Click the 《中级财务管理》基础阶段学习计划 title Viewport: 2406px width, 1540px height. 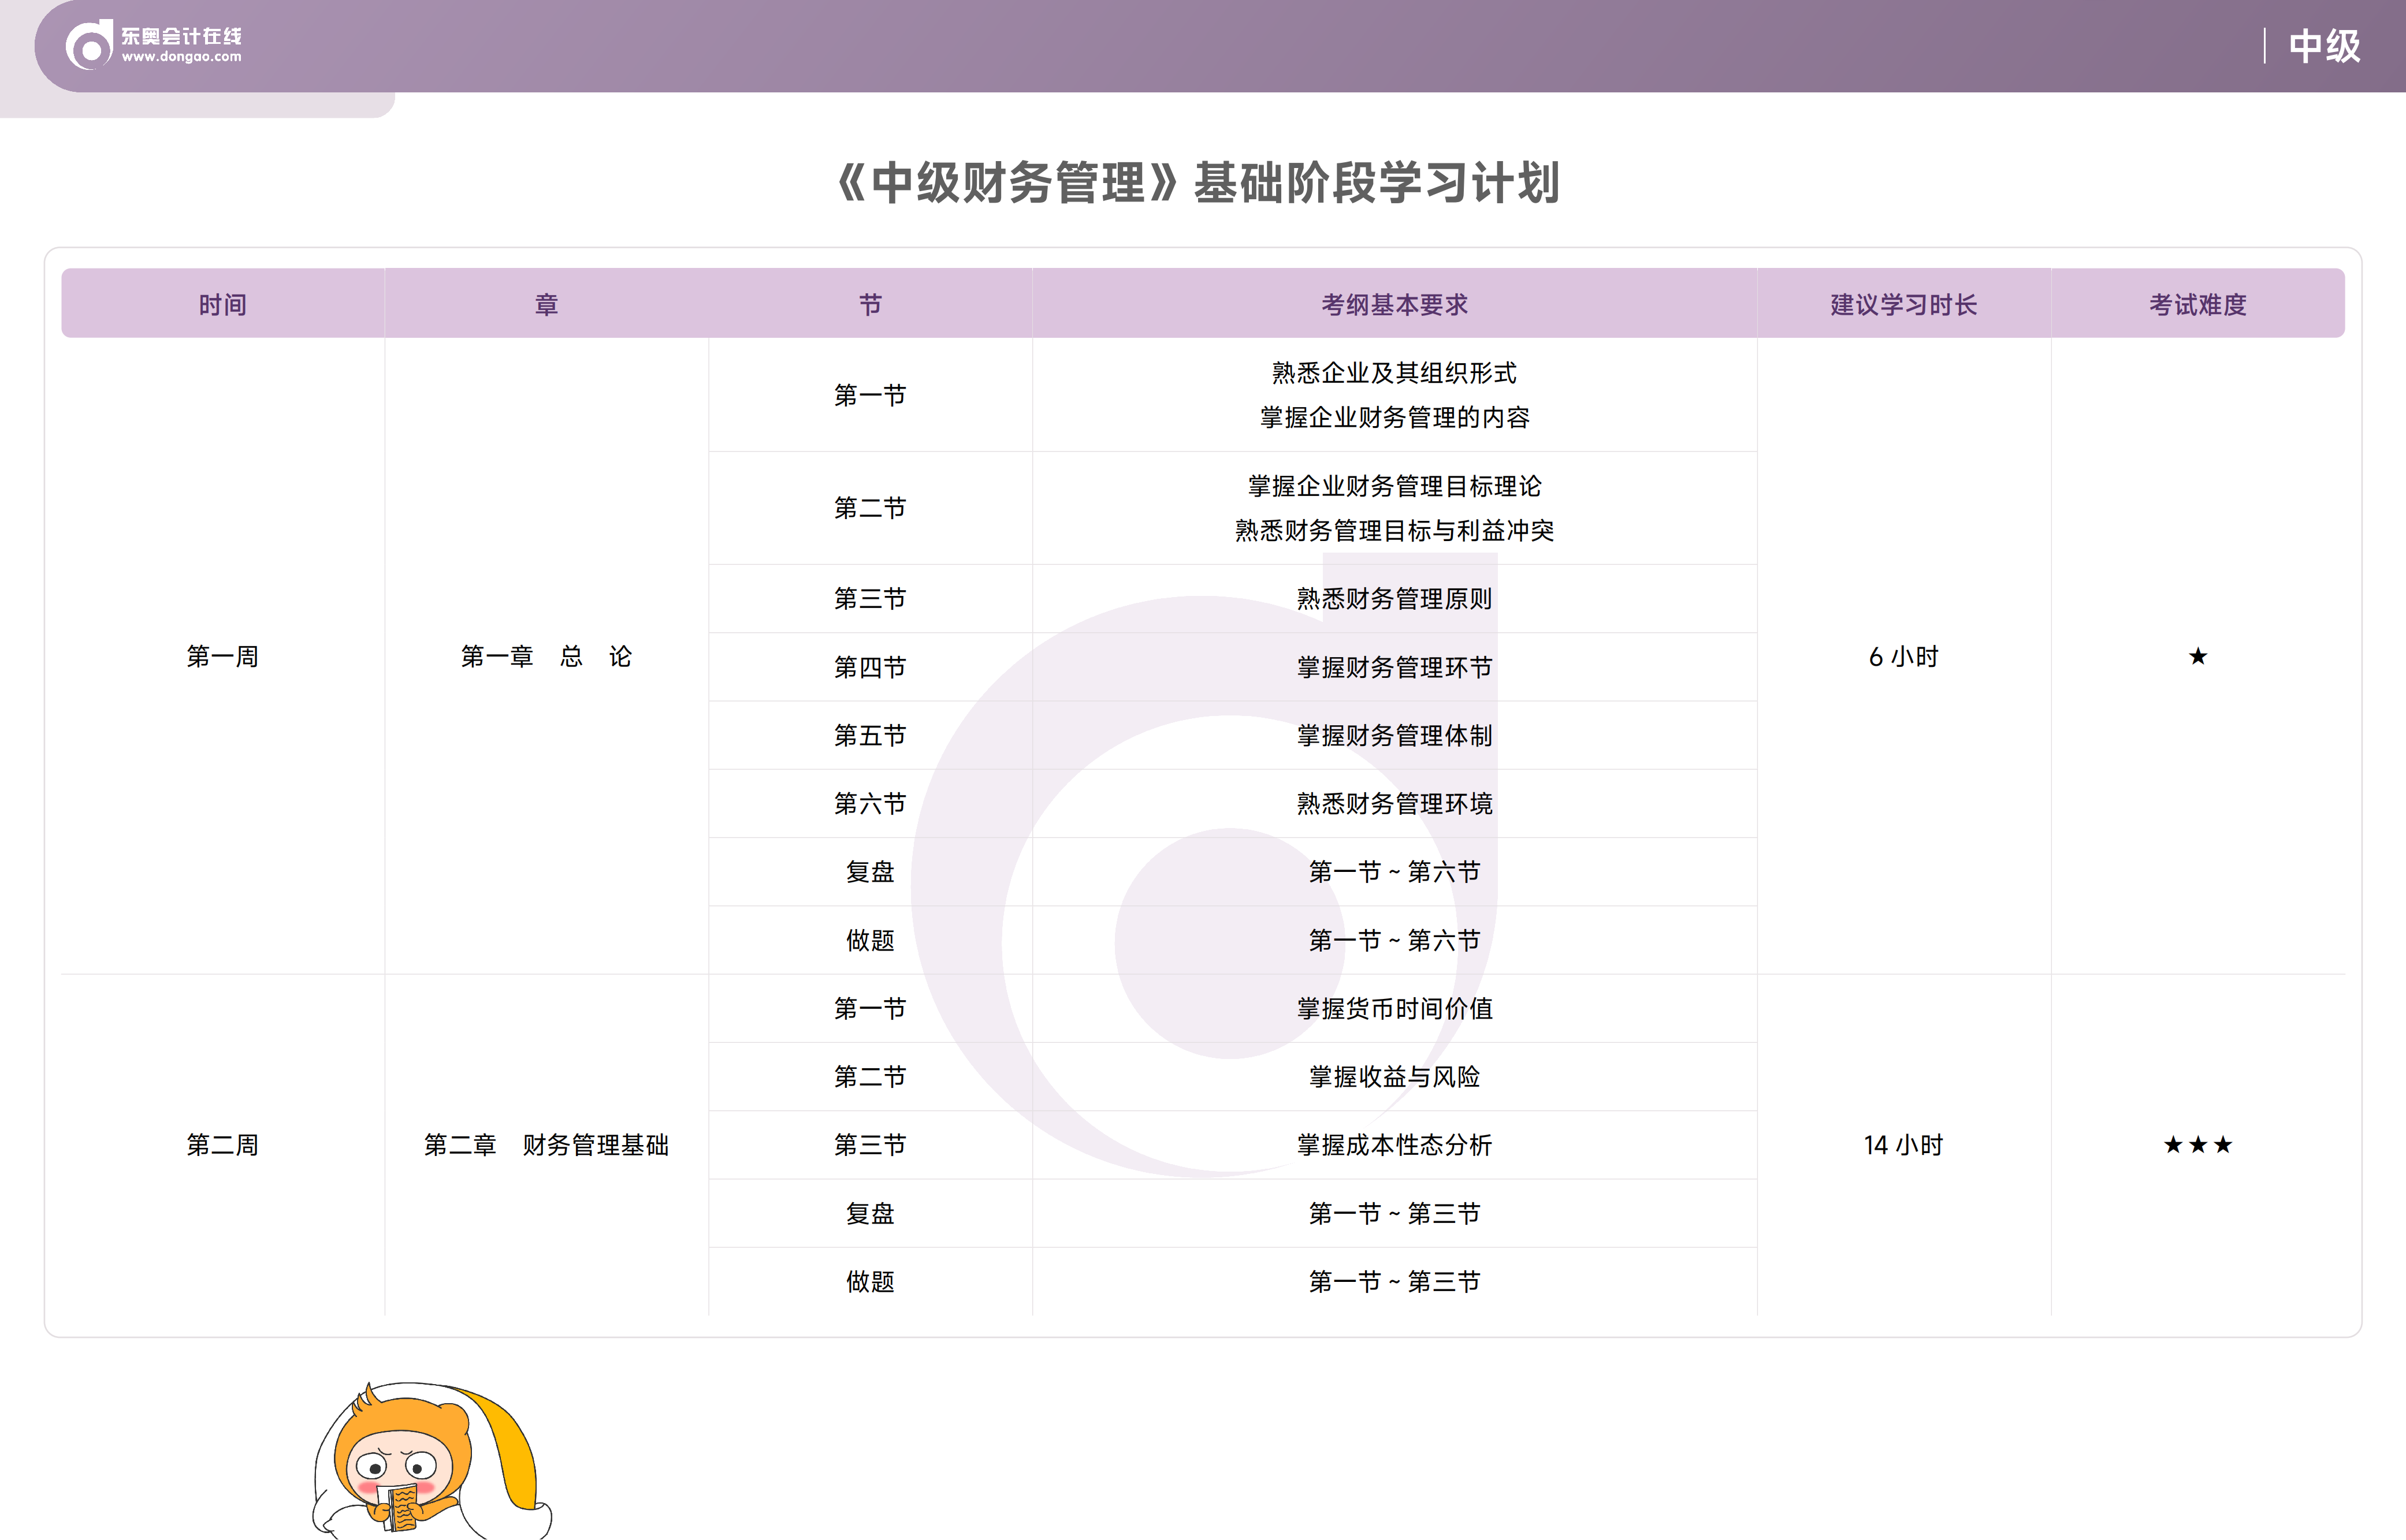tap(1198, 183)
